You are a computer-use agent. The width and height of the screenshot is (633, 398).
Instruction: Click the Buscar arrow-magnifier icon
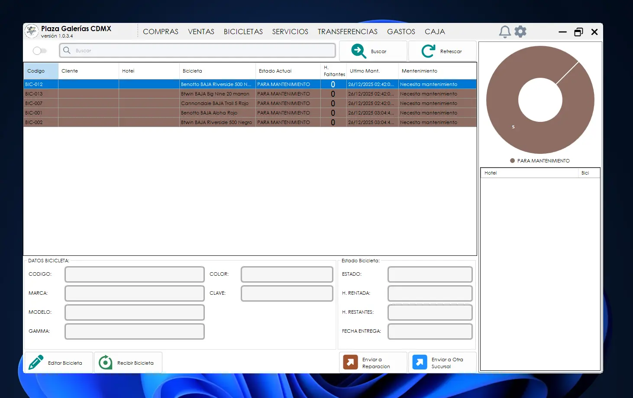[x=358, y=51]
